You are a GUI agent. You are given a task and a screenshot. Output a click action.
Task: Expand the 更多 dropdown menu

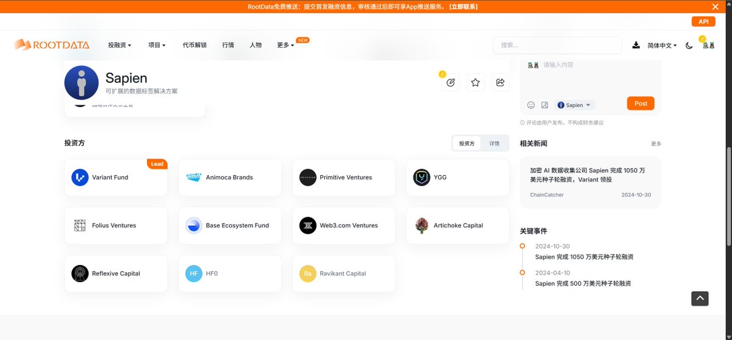click(x=285, y=45)
